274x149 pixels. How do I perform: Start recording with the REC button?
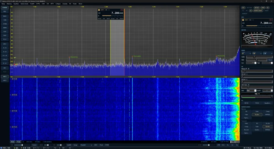[x=5, y=68]
